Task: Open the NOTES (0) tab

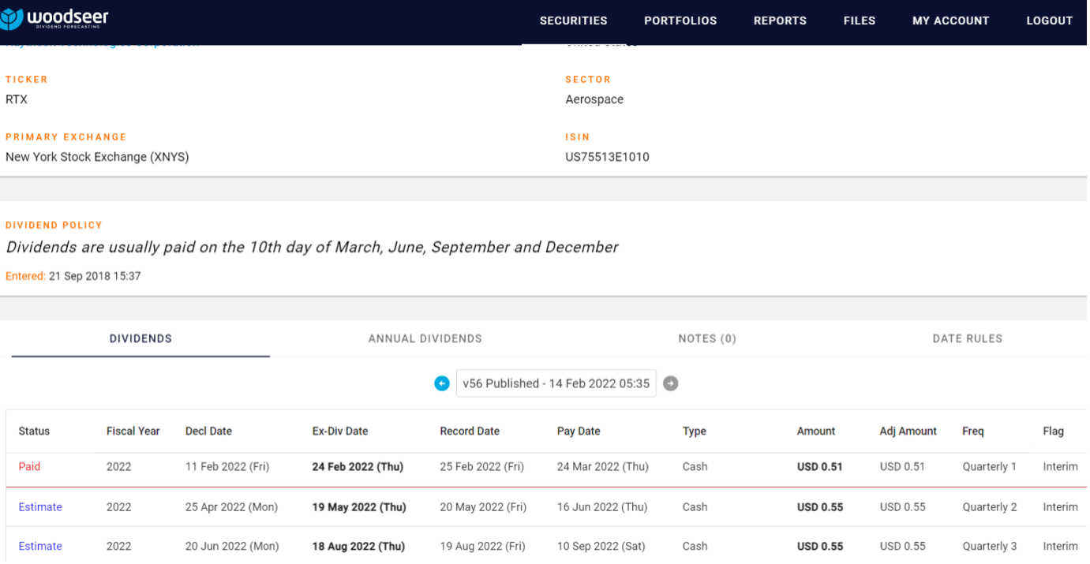Action: (707, 339)
